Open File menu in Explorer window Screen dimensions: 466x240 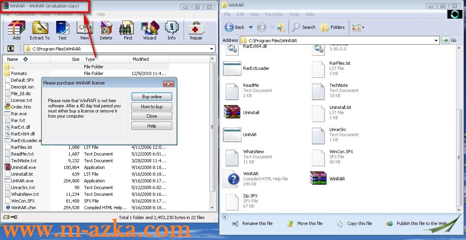(227, 14)
